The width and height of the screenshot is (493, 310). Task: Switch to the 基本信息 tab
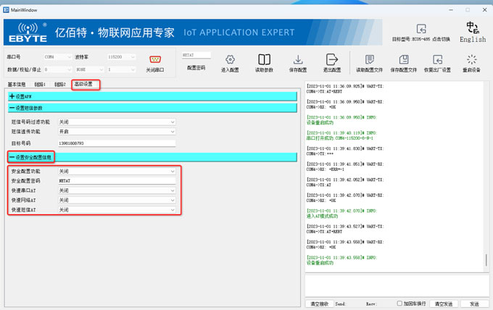(x=17, y=84)
